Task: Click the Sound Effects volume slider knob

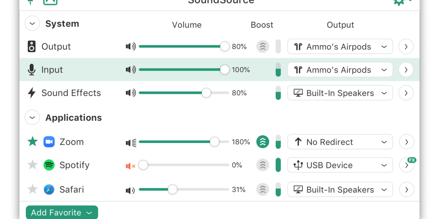Action: tap(206, 93)
